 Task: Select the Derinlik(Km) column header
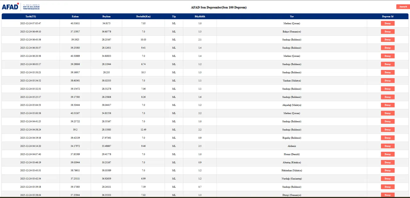tap(143, 16)
